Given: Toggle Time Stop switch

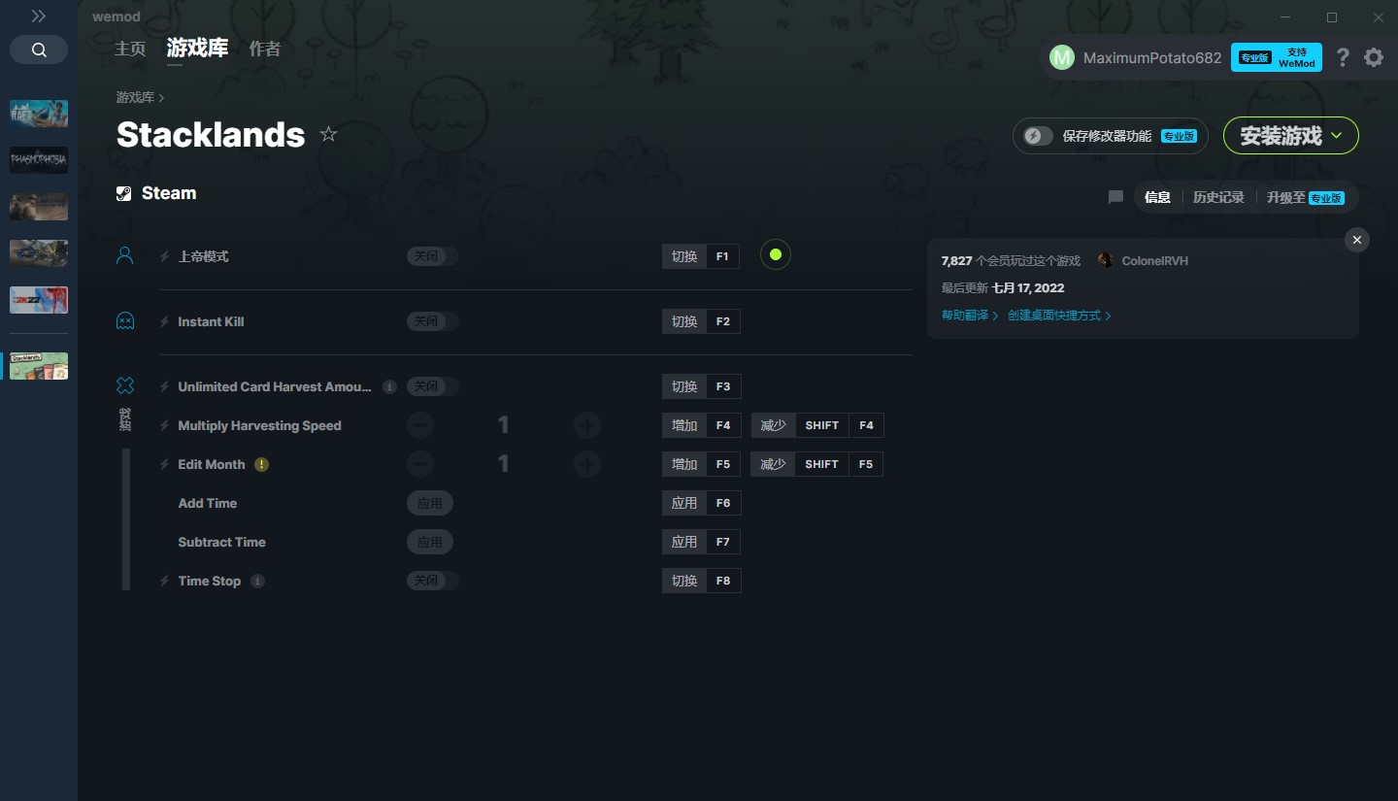Looking at the screenshot, I should point(432,581).
